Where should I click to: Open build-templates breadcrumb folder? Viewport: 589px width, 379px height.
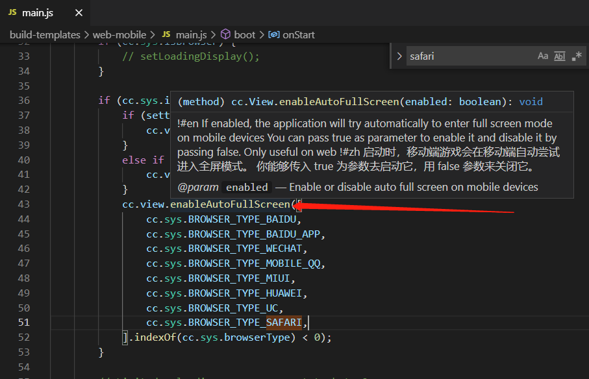(x=45, y=34)
